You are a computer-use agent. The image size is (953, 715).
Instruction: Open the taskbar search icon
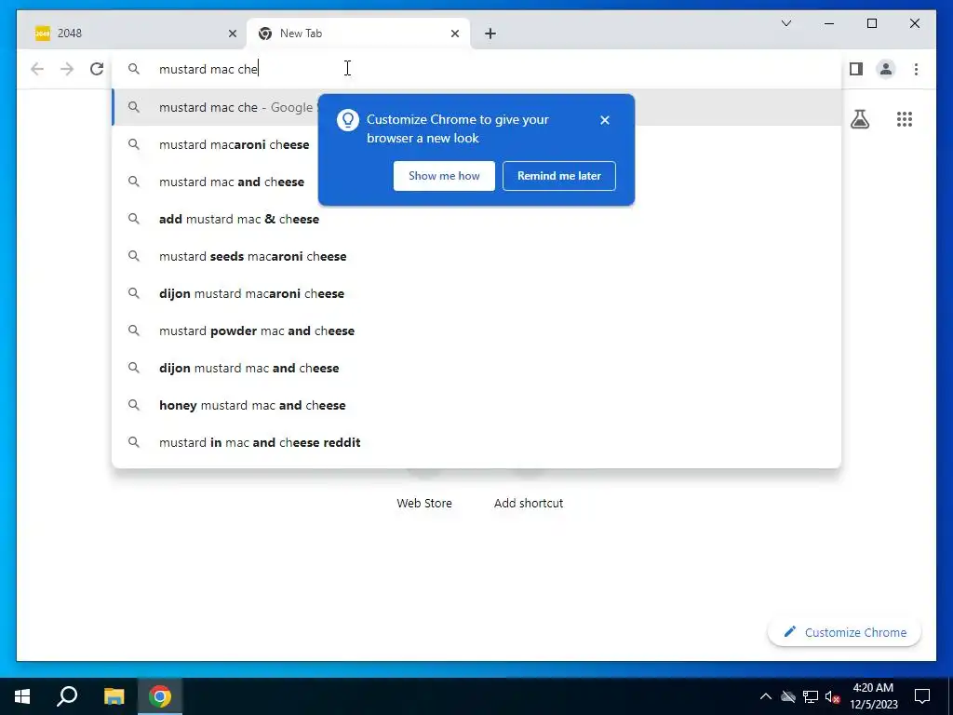67,696
